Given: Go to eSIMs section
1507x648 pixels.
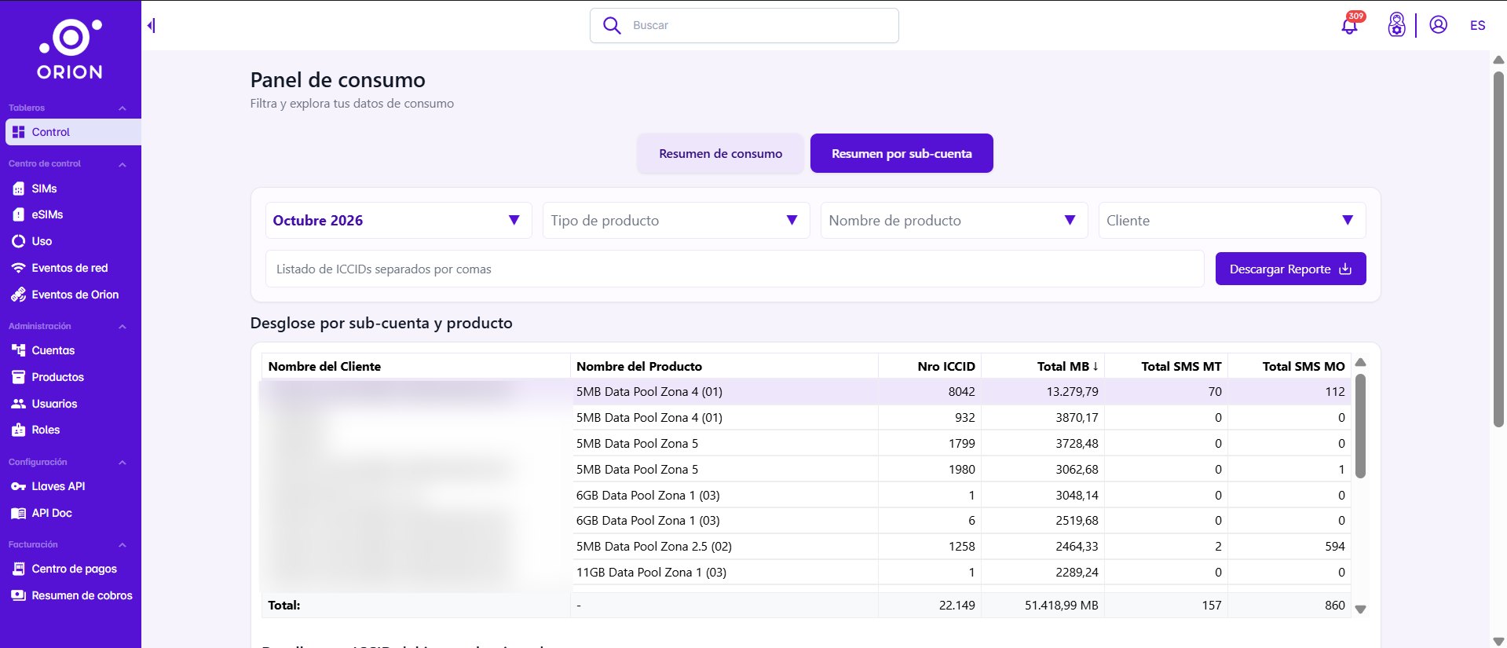Looking at the screenshot, I should tap(47, 214).
